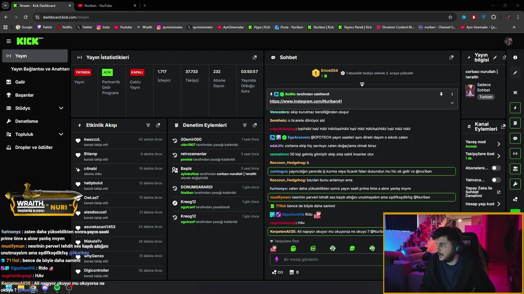
Task: Bookmark this page with the star icon
Action: 450,17
